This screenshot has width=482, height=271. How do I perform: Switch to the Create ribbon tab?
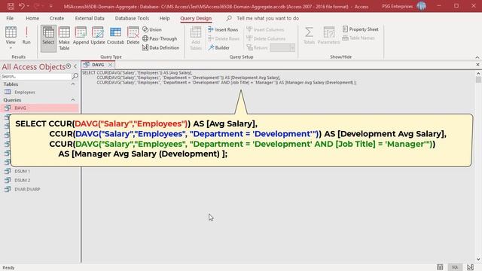[x=56, y=18]
